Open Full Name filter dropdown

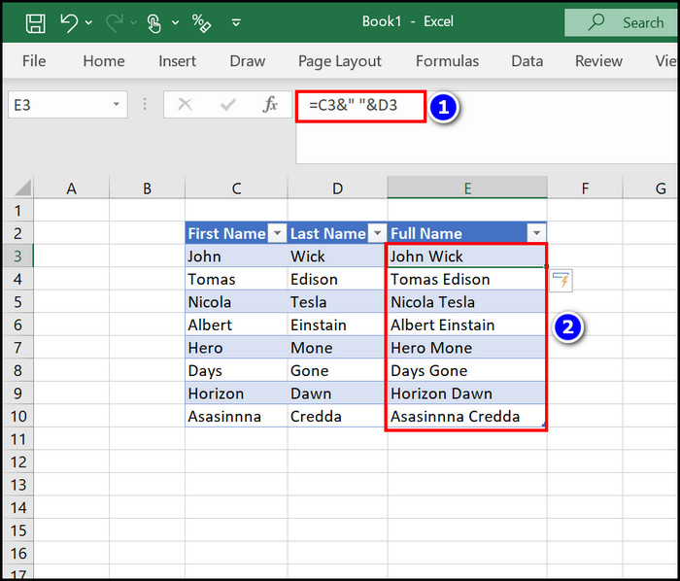(x=536, y=233)
